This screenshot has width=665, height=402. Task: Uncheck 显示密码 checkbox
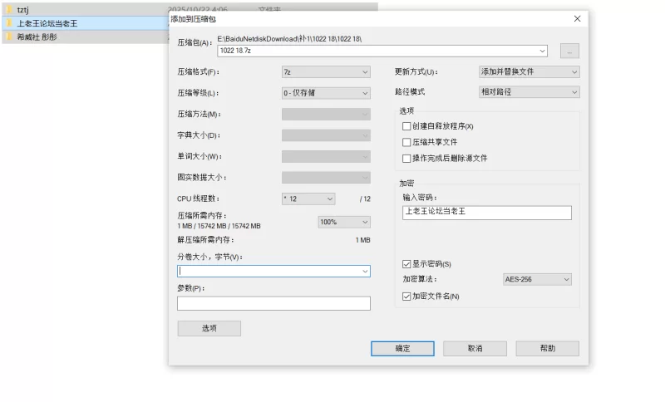click(x=406, y=264)
